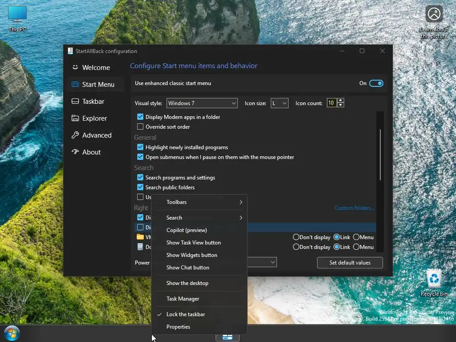Turn off enhanced classic start menu switch
The height and width of the screenshot is (342, 456).
(x=376, y=83)
